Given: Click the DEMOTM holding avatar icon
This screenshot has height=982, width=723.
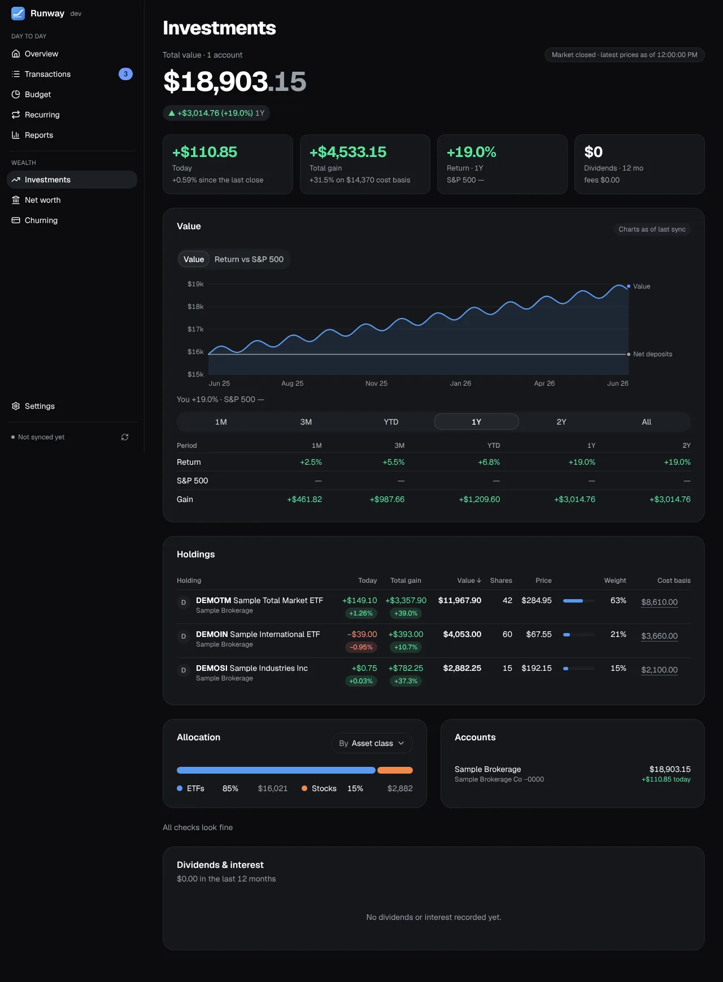Looking at the screenshot, I should pyautogui.click(x=183, y=603).
